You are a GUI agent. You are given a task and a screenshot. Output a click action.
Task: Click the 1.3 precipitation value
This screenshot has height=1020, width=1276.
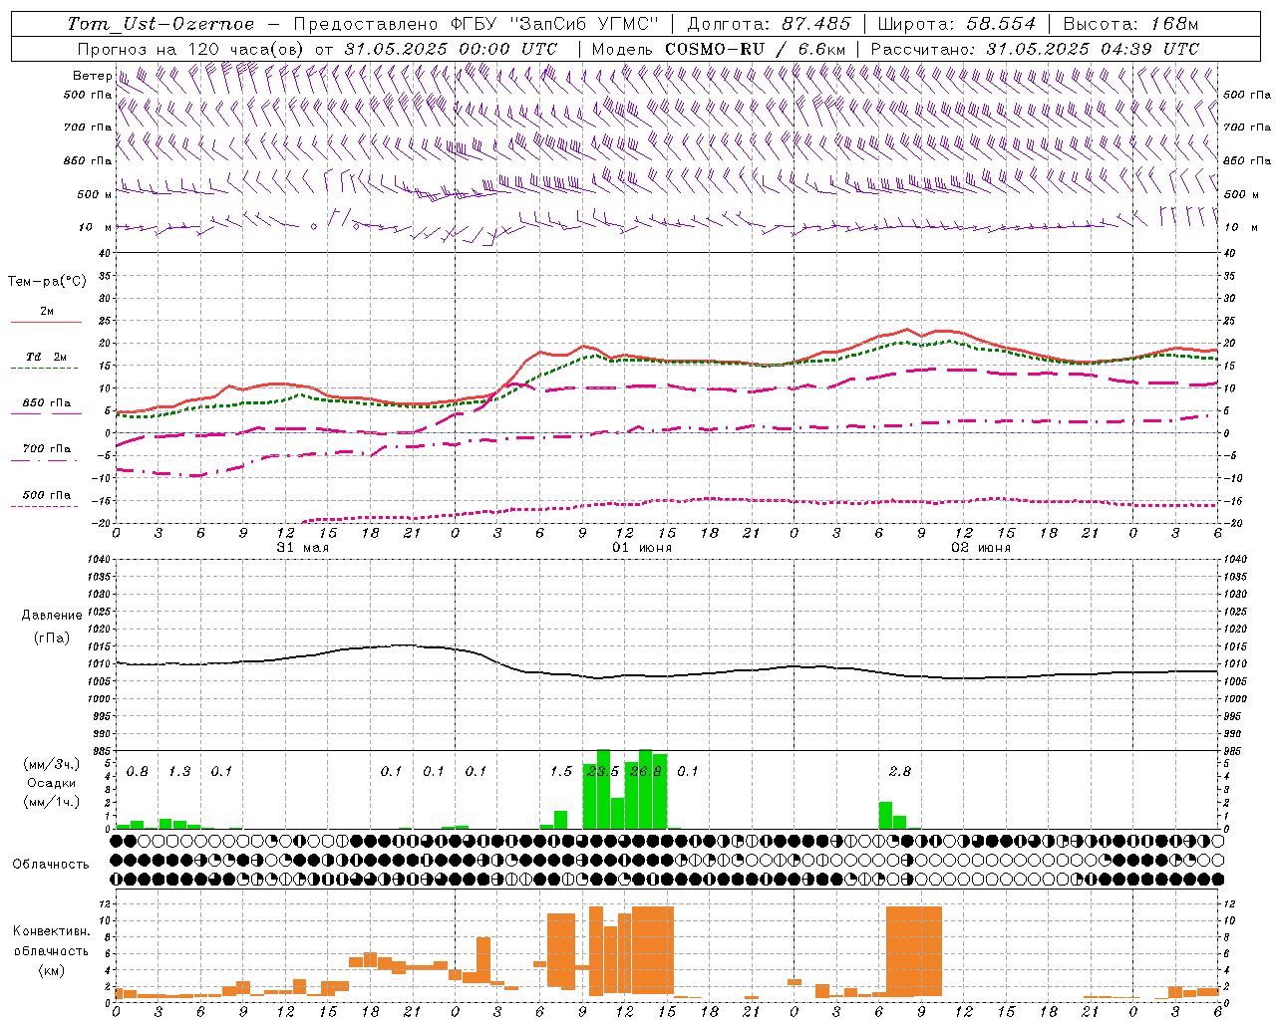click(x=179, y=772)
